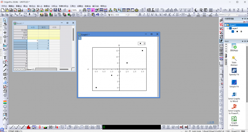Toggle the Layer1 checkbox in Object Manager
Screen dimensions: 248x132
coord(230,28)
